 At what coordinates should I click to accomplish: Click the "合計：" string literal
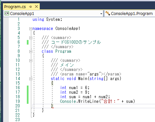(x=110, y=101)
